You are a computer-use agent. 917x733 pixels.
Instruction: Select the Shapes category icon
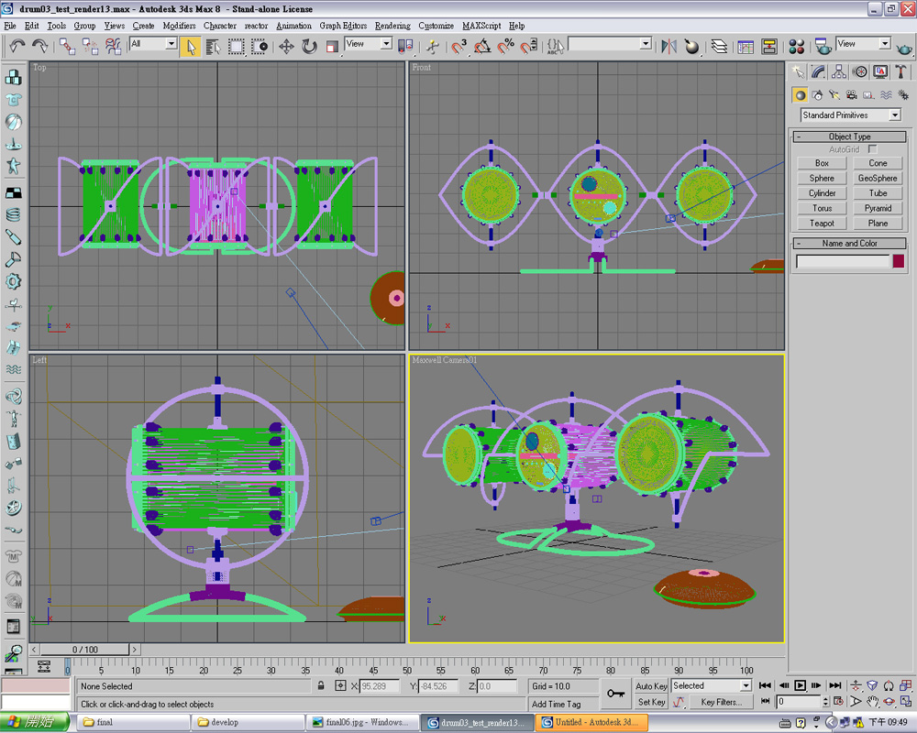tap(818, 94)
